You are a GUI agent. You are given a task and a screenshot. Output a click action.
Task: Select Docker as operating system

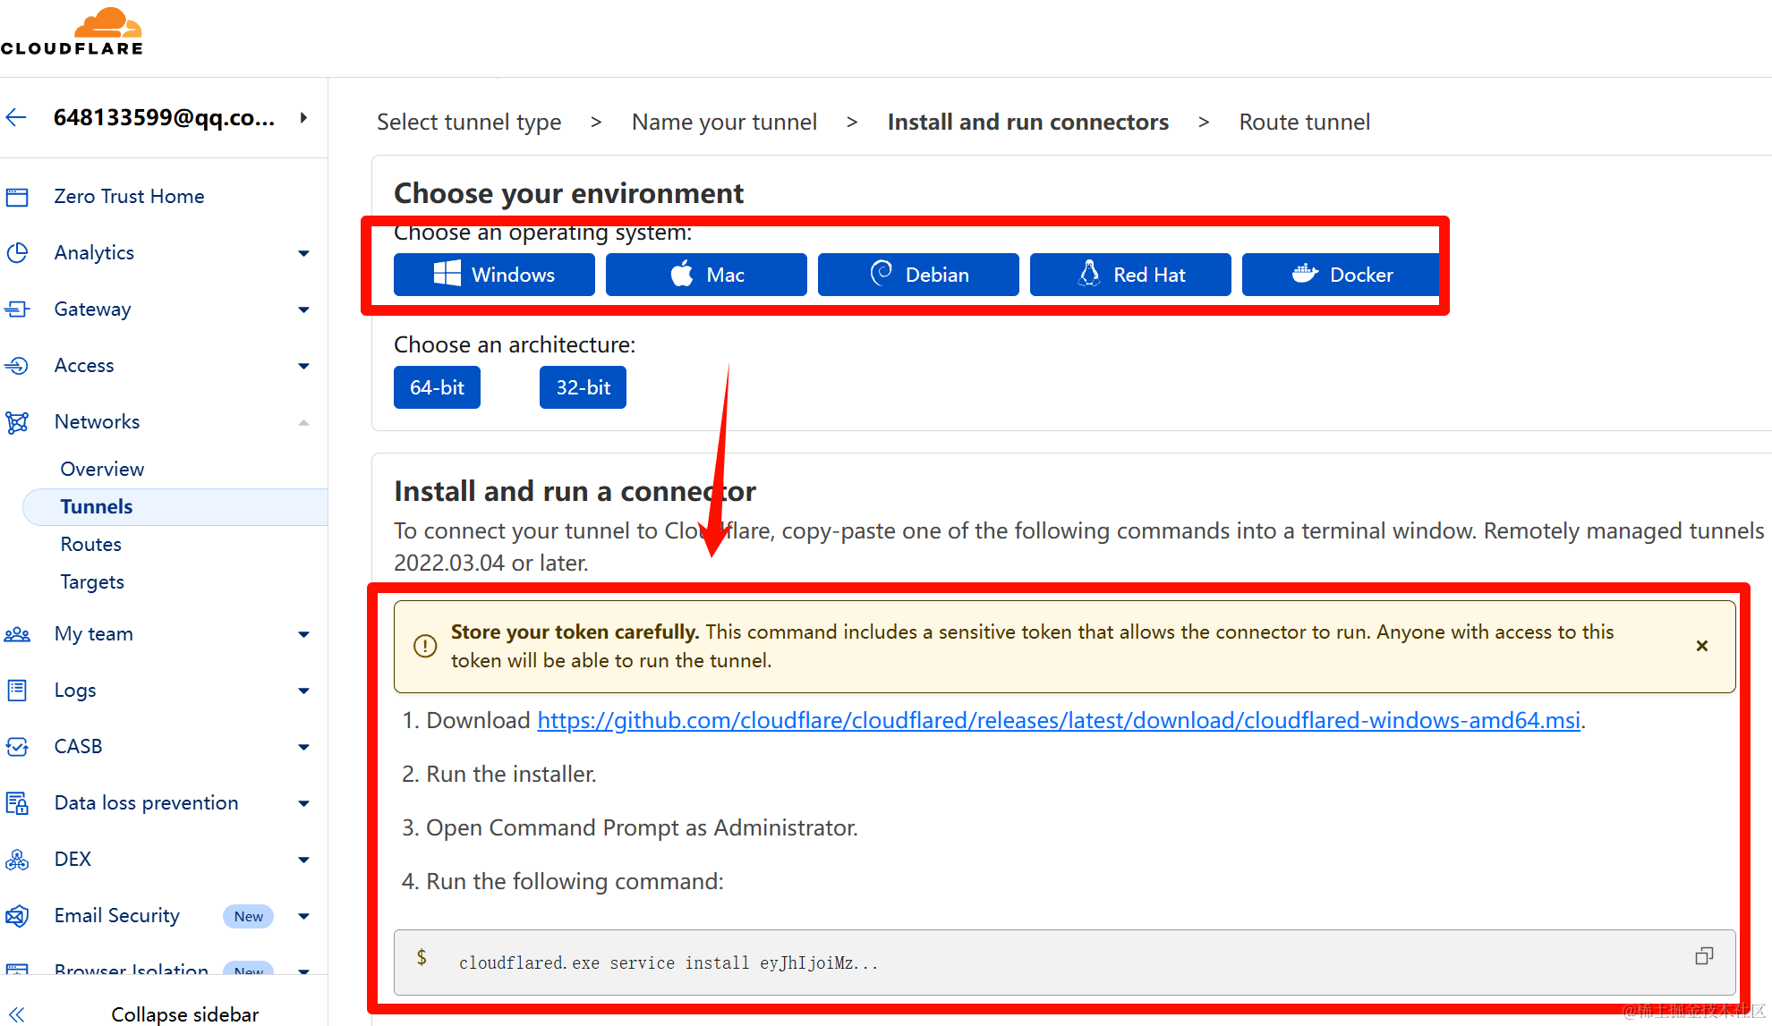[x=1342, y=275]
